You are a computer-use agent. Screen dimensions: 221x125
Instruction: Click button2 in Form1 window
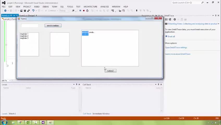pyautogui.click(x=110, y=71)
